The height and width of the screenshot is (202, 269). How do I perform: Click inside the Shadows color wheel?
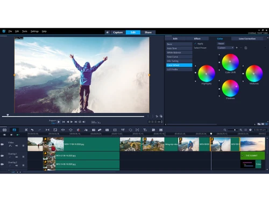[x=230, y=88]
